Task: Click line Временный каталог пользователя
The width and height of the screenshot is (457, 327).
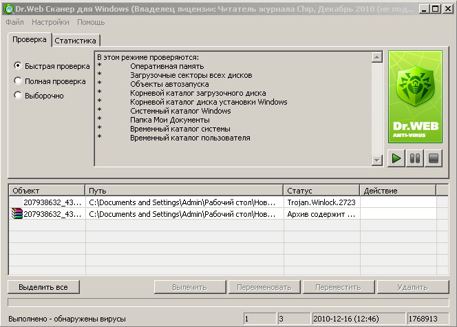Action: click(190, 138)
